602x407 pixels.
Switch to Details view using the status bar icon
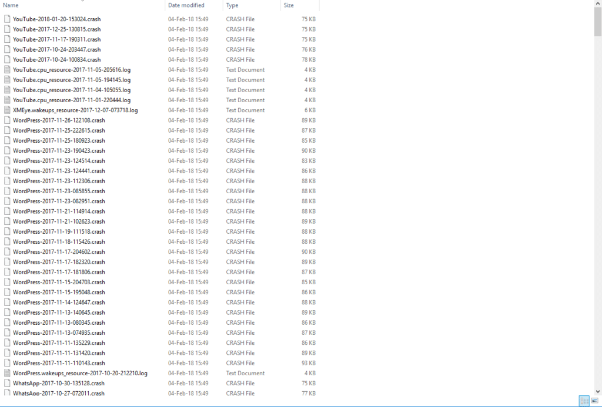pos(584,401)
